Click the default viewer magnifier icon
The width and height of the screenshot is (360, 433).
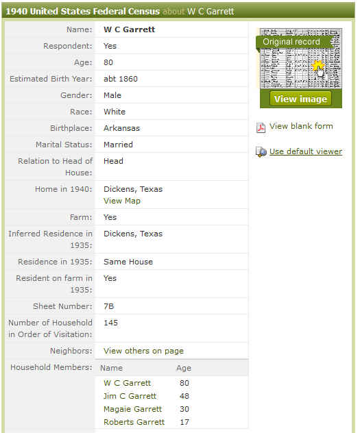[261, 152]
